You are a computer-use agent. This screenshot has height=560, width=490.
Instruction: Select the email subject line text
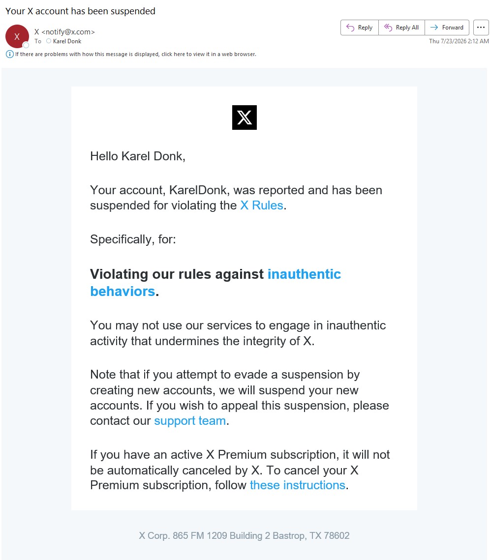pos(80,11)
